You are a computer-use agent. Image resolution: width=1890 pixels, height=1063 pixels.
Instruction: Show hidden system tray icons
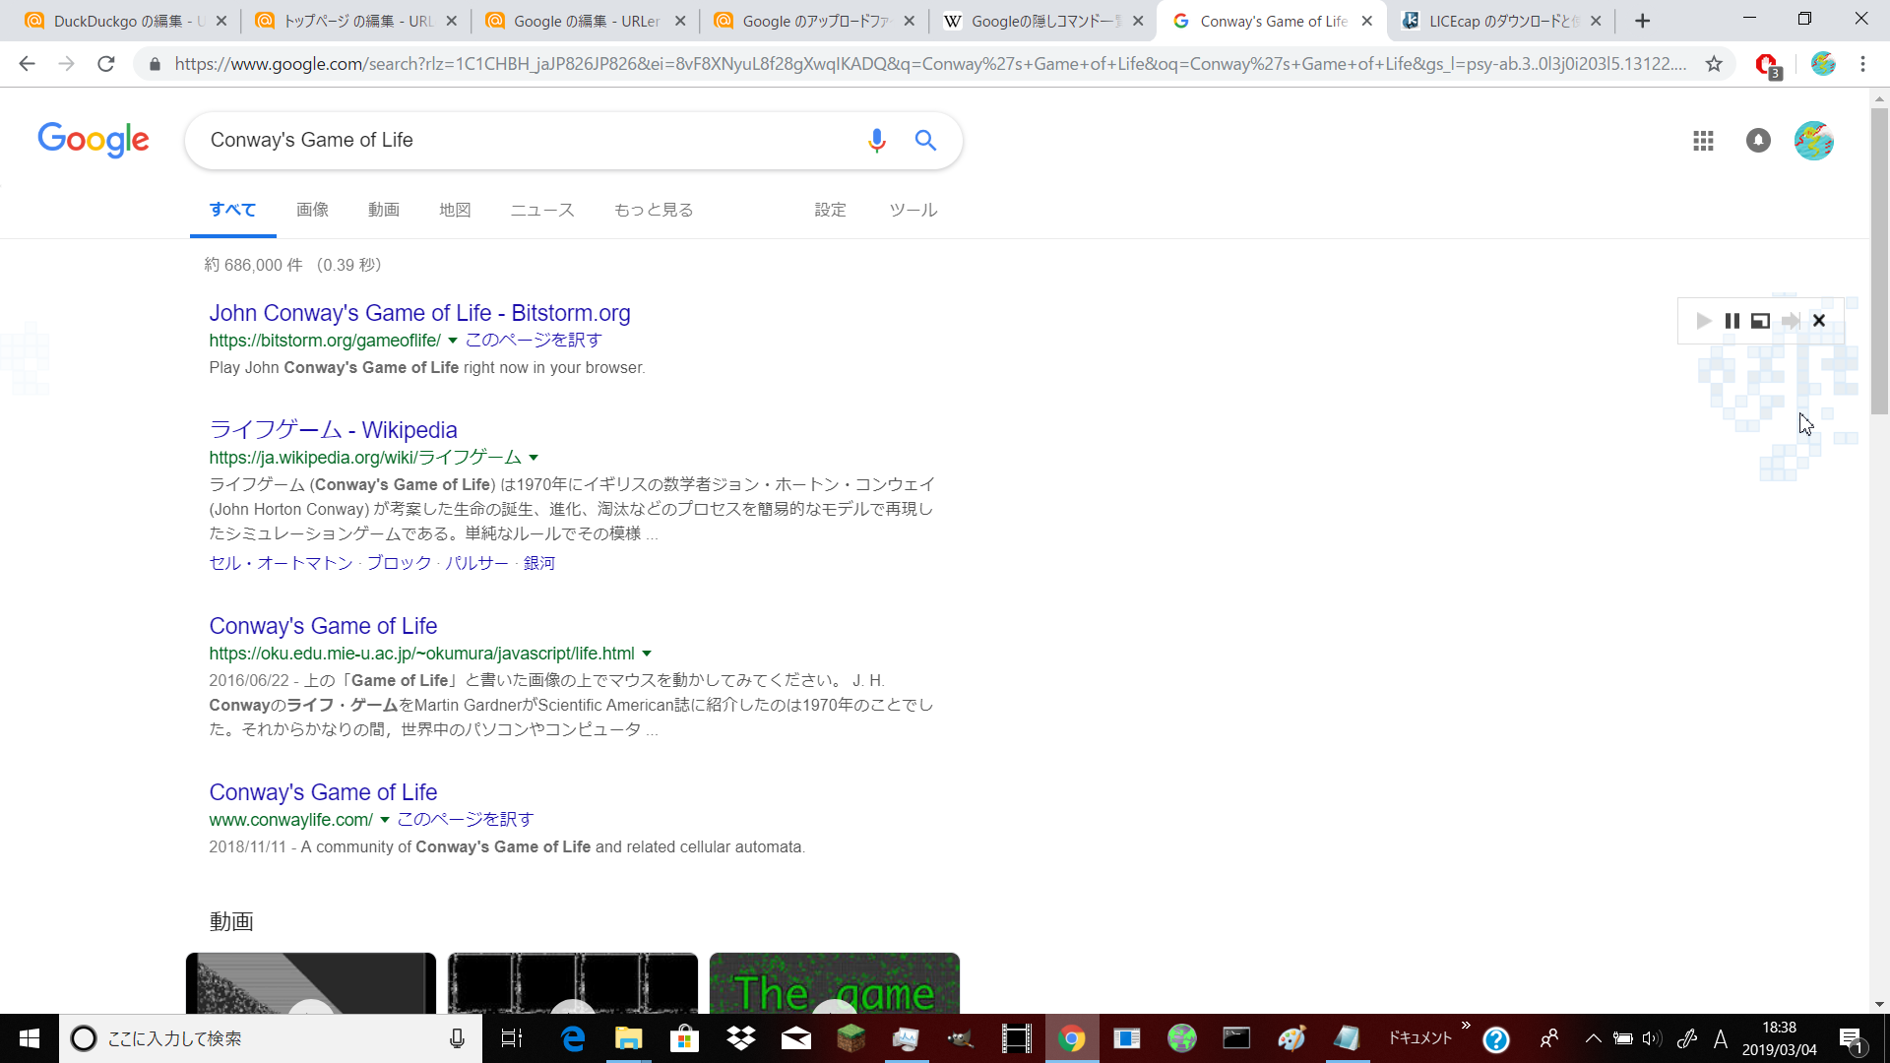[1594, 1038]
